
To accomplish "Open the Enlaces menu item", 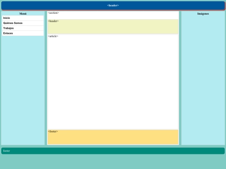I will coord(23,33).
